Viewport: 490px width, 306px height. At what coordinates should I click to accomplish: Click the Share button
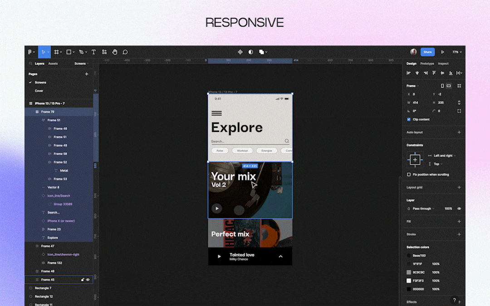click(x=427, y=52)
